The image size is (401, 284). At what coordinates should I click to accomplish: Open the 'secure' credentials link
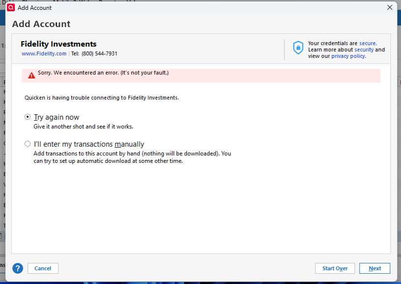(368, 43)
